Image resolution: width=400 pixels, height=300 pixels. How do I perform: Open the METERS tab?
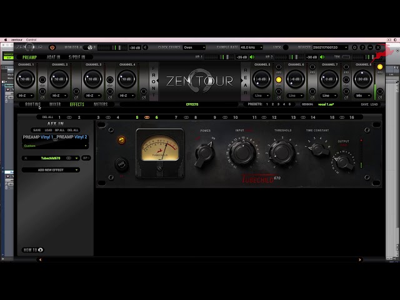tap(101, 104)
